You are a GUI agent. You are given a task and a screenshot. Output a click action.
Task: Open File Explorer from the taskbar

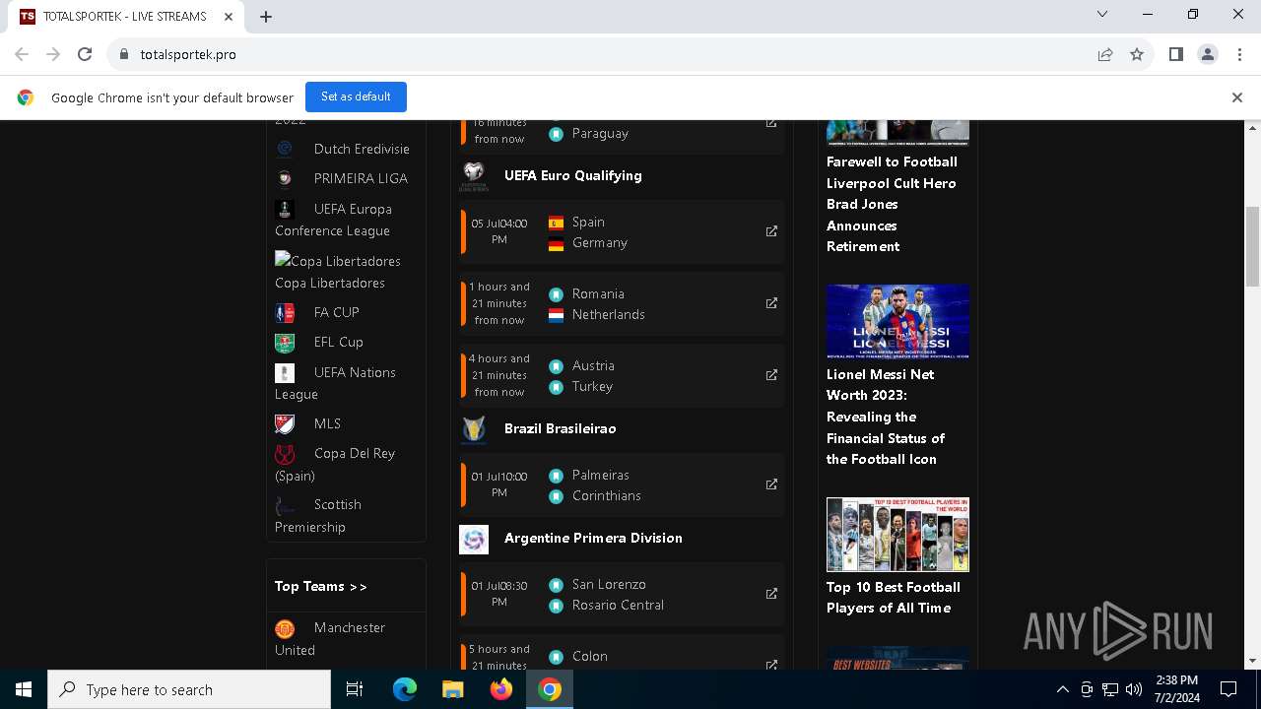click(x=453, y=689)
